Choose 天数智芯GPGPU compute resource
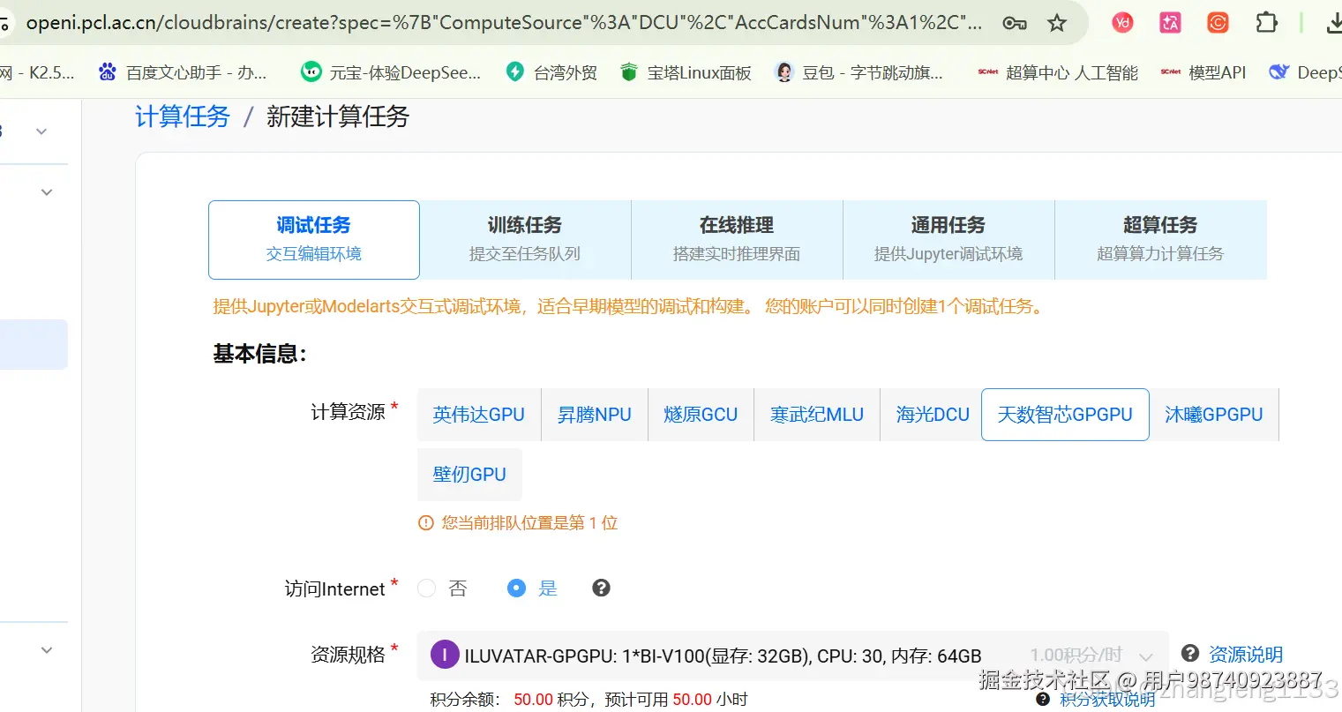 (1065, 415)
